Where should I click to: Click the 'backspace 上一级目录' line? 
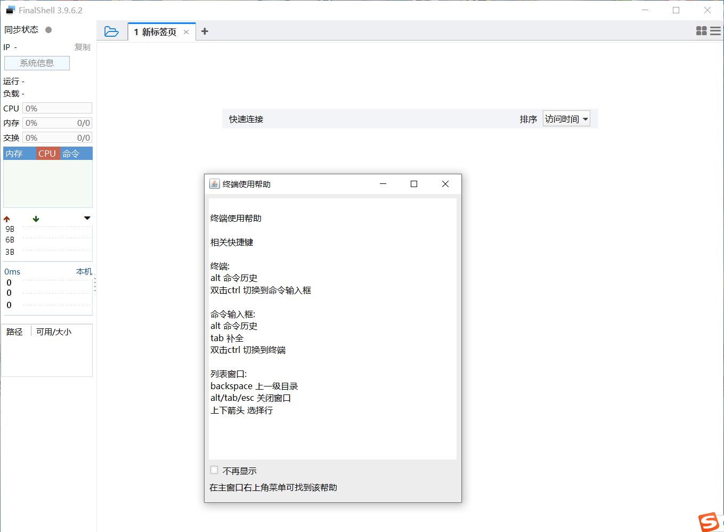[254, 386]
